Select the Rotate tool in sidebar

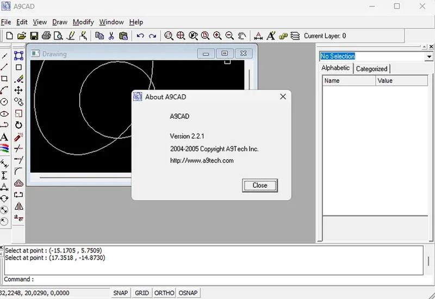tap(18, 125)
